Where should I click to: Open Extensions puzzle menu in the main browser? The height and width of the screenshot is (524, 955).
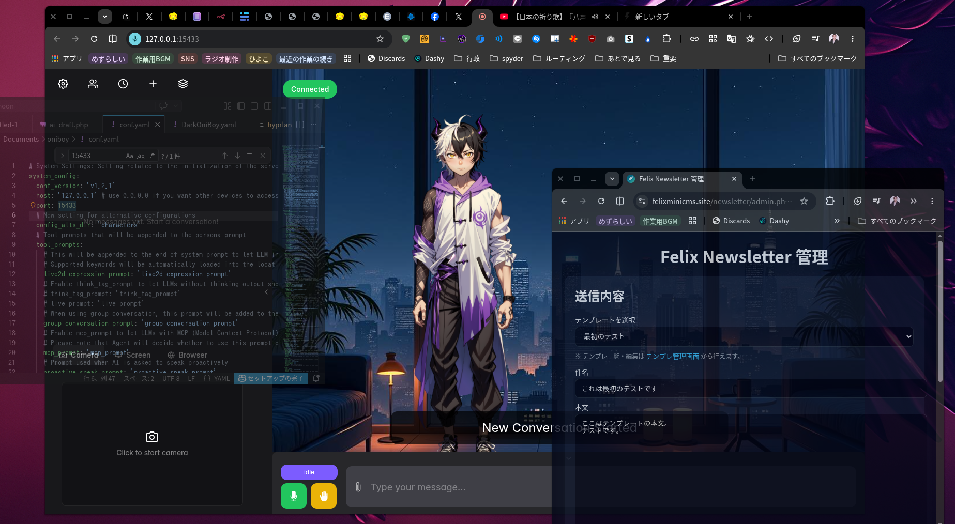coord(666,39)
